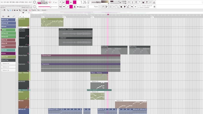Open the FILE menu
Image resolution: width=203 pixels, height=114 pixels.
click(x=2, y=2)
